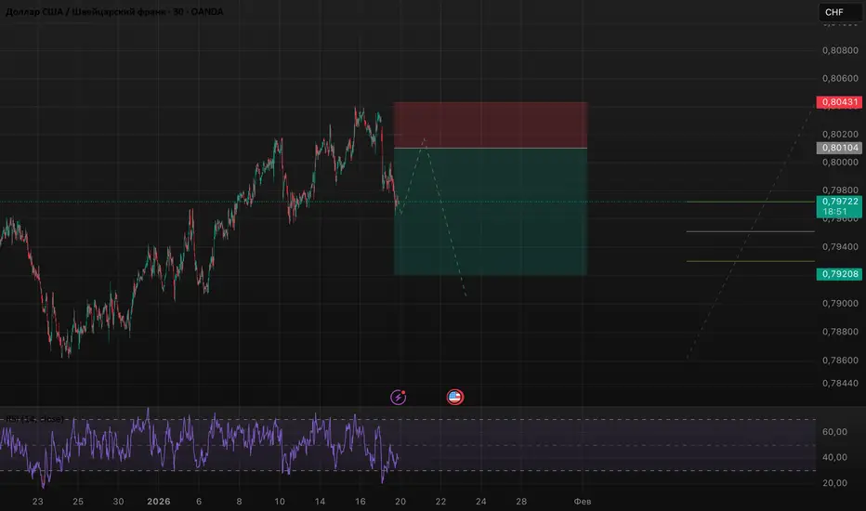Click the 60,00 RSI scale value
The height and width of the screenshot is (511, 866).
[x=834, y=432]
